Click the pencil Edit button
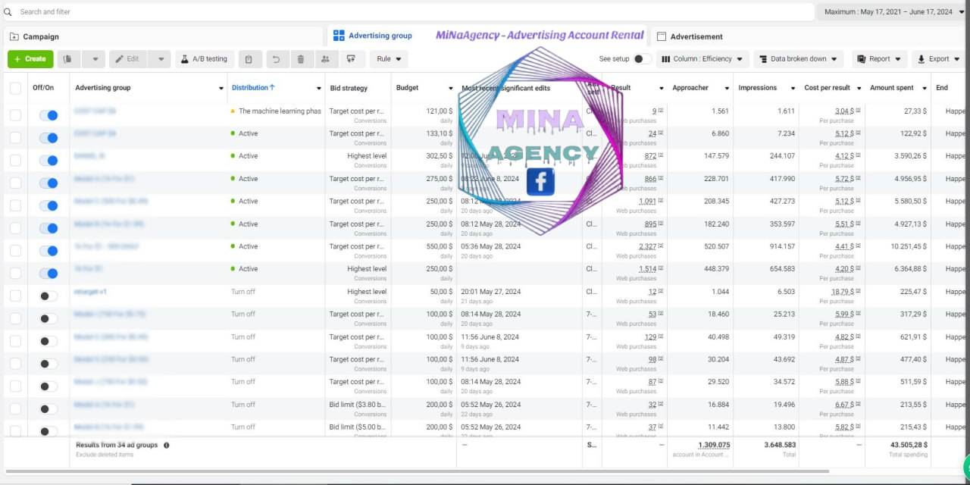The image size is (970, 485). pos(127,59)
